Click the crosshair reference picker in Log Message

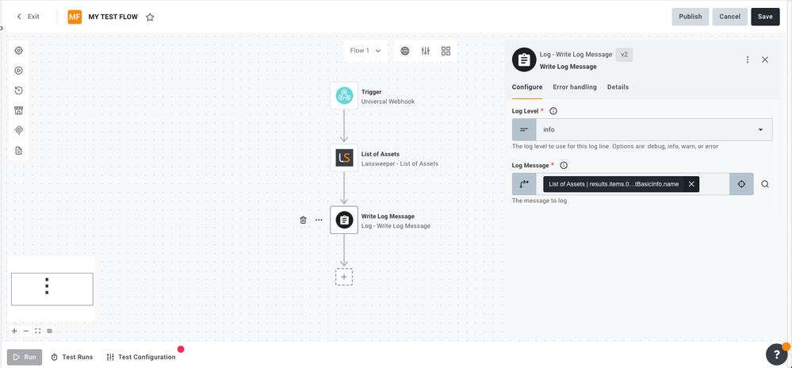coord(741,184)
